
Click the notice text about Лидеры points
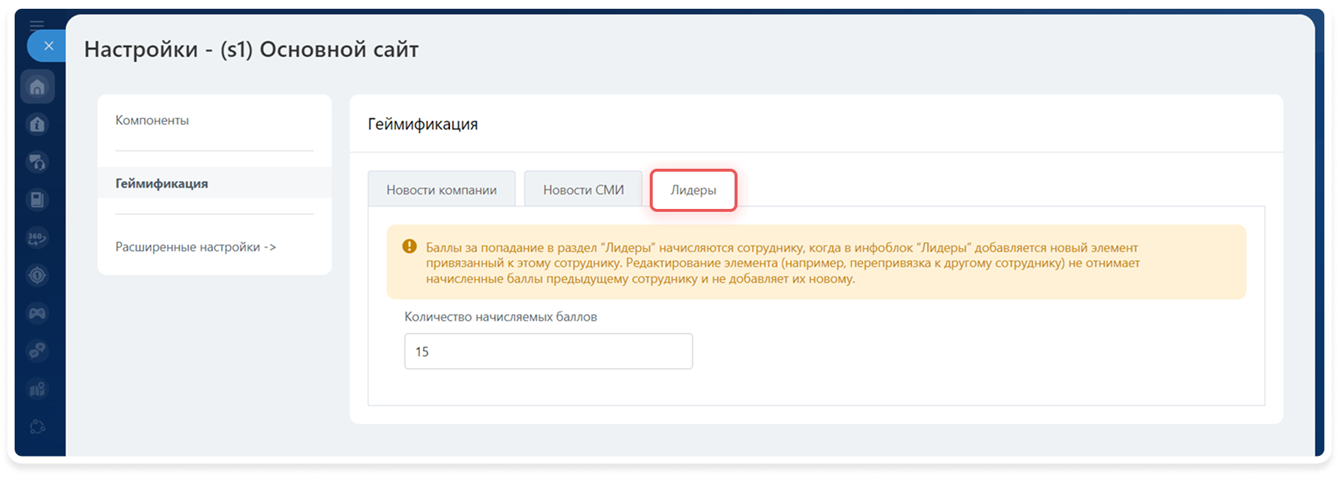pyautogui.click(x=783, y=263)
